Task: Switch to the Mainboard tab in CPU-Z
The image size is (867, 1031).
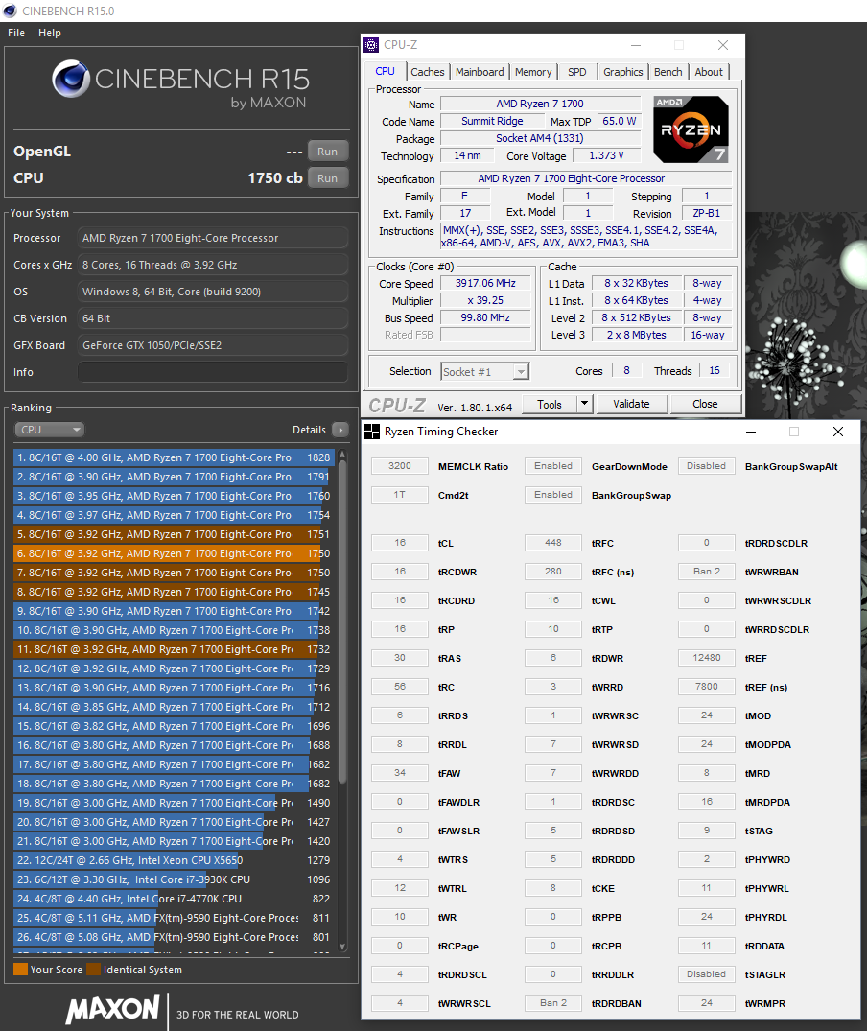Action: [480, 72]
